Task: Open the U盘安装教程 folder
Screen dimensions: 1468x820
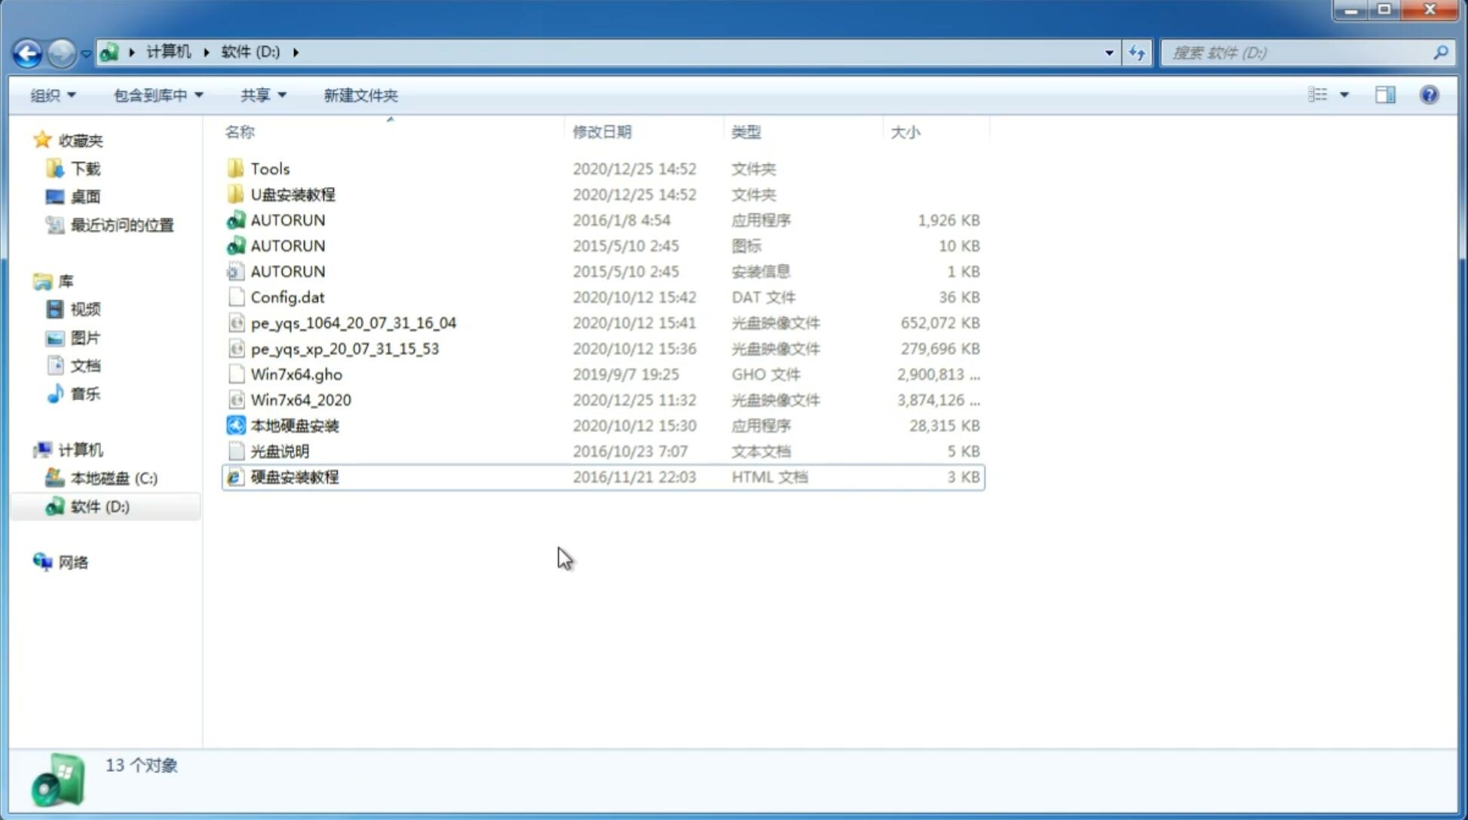Action: coord(293,194)
